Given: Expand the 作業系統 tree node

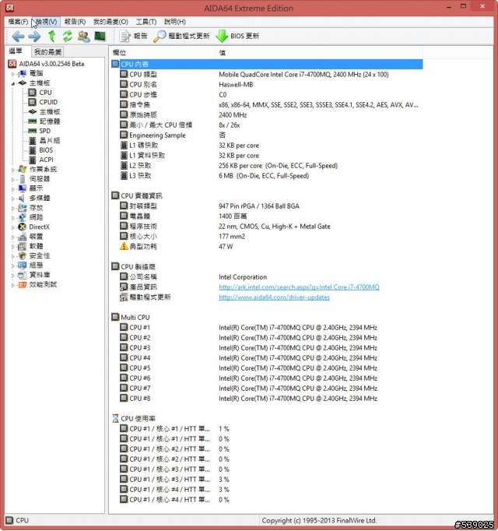Looking at the screenshot, I should [13, 170].
